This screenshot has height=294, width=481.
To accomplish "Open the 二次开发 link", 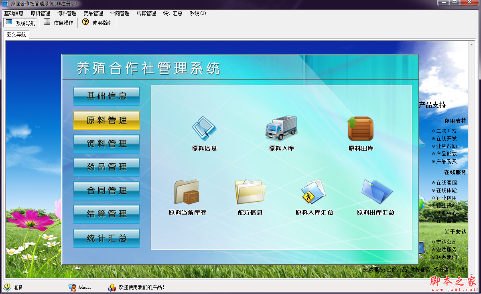I will (x=446, y=131).
